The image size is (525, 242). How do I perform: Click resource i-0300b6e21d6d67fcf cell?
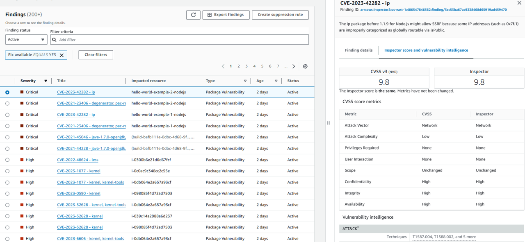pos(151,160)
